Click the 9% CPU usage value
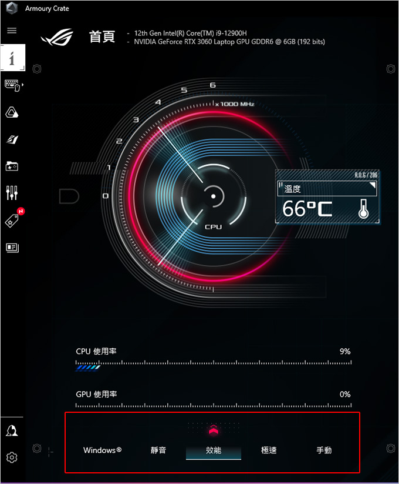Image resolution: width=399 pixels, height=484 pixels. coord(345,351)
